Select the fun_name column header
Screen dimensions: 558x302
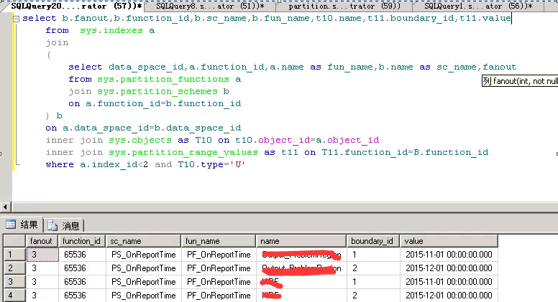pyautogui.click(x=219, y=241)
